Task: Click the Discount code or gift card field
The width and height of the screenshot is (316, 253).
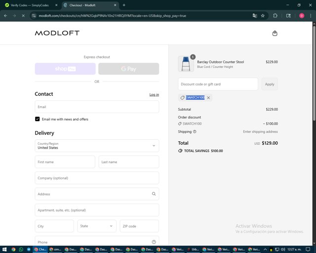Action: (218, 84)
